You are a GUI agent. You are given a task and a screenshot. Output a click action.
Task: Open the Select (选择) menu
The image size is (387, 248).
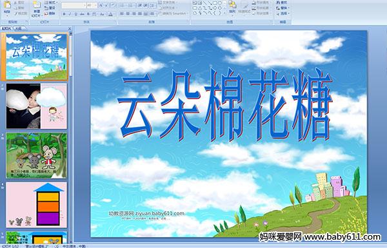(283, 14)
